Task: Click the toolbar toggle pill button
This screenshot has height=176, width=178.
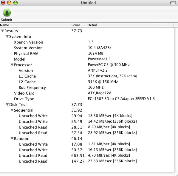Action: [x=173, y=3]
